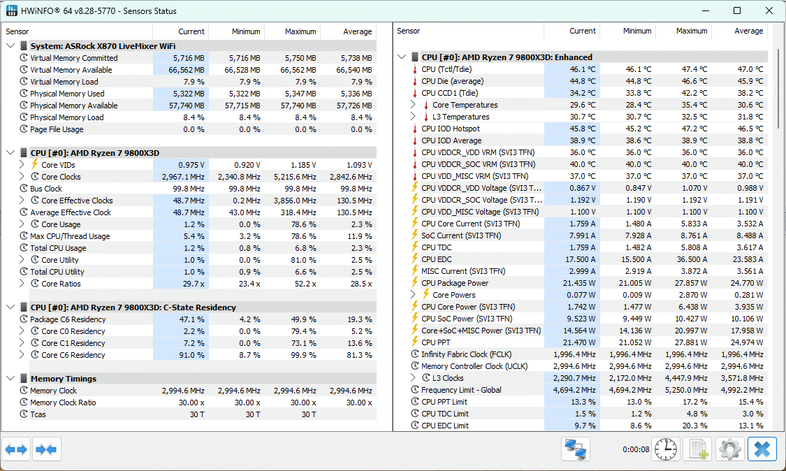786x471 pixels.
Task: Click the blue X close sensors button
Action: point(762,449)
